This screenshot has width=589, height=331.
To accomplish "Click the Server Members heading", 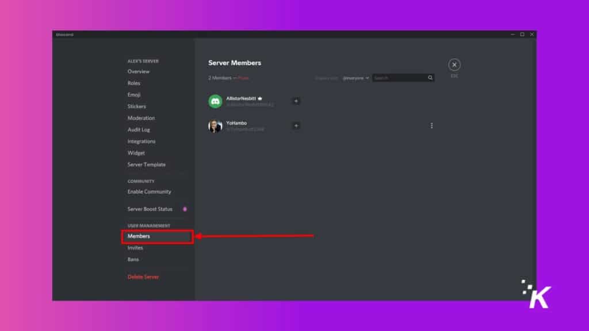I will point(235,63).
